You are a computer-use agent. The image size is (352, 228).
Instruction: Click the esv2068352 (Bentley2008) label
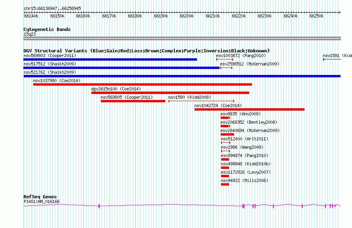tap(249, 122)
